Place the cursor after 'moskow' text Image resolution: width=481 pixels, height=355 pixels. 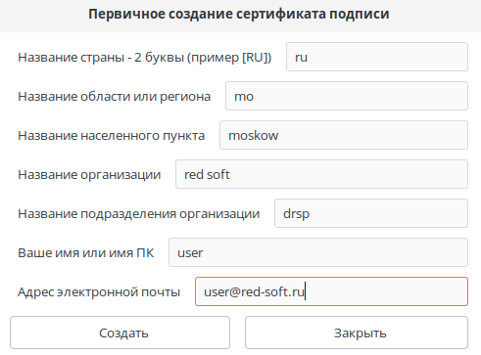coord(279,135)
